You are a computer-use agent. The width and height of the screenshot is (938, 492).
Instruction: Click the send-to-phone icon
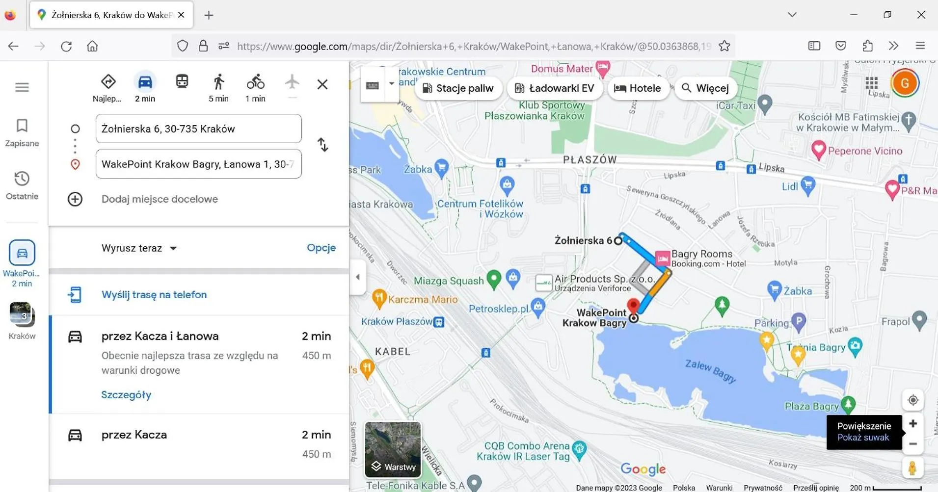coord(75,295)
